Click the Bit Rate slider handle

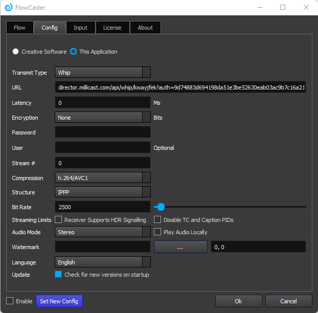pos(161,207)
